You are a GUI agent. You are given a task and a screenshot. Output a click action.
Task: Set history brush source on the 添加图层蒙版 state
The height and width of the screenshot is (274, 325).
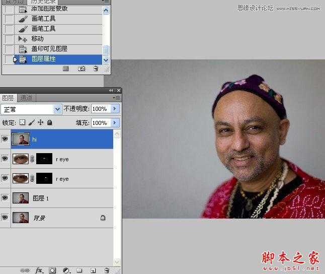click(9, 10)
